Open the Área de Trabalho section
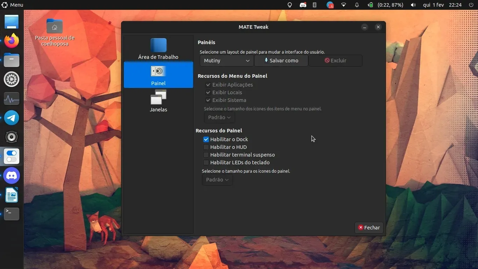The width and height of the screenshot is (478, 269). pyautogui.click(x=158, y=49)
